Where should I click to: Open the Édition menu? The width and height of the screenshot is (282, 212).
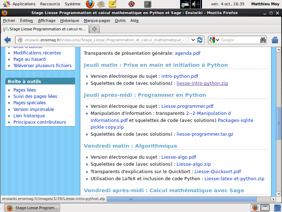point(26,20)
